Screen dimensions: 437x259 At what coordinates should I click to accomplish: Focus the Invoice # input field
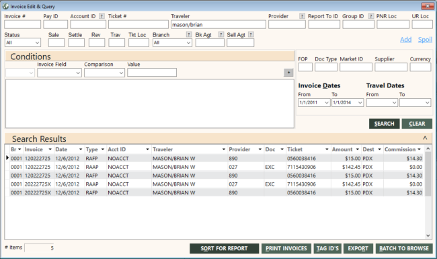(x=23, y=24)
